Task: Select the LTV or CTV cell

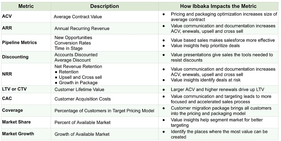Action: point(14,89)
